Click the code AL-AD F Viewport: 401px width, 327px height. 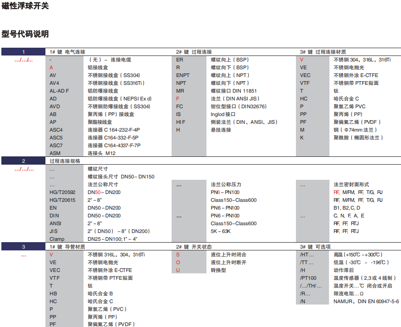click(59, 91)
